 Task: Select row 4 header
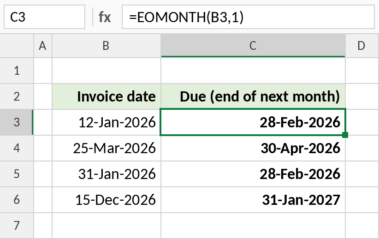[x=17, y=148]
